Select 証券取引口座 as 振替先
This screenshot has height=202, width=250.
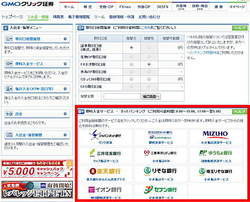tap(149, 47)
